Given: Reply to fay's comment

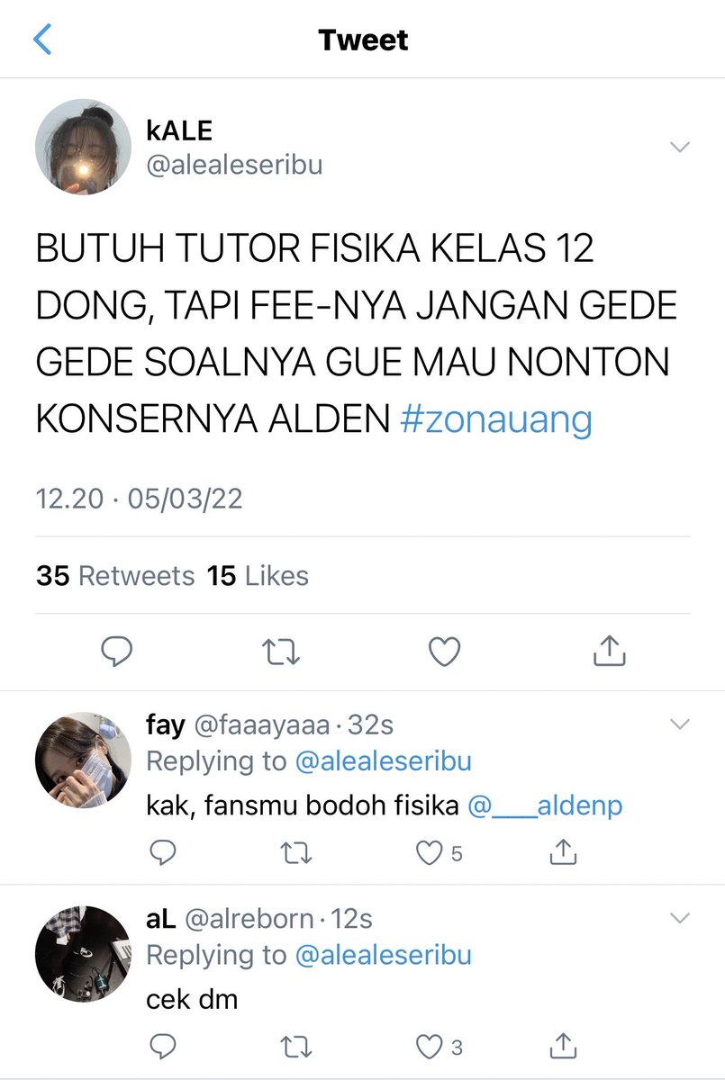Looking at the screenshot, I should (161, 850).
